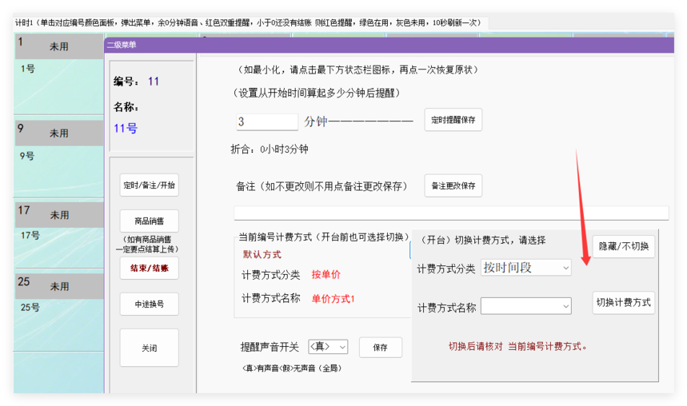The width and height of the screenshot is (687, 406).
Task: Open 定时/备注/开始 in the side menu
Action: point(149,185)
